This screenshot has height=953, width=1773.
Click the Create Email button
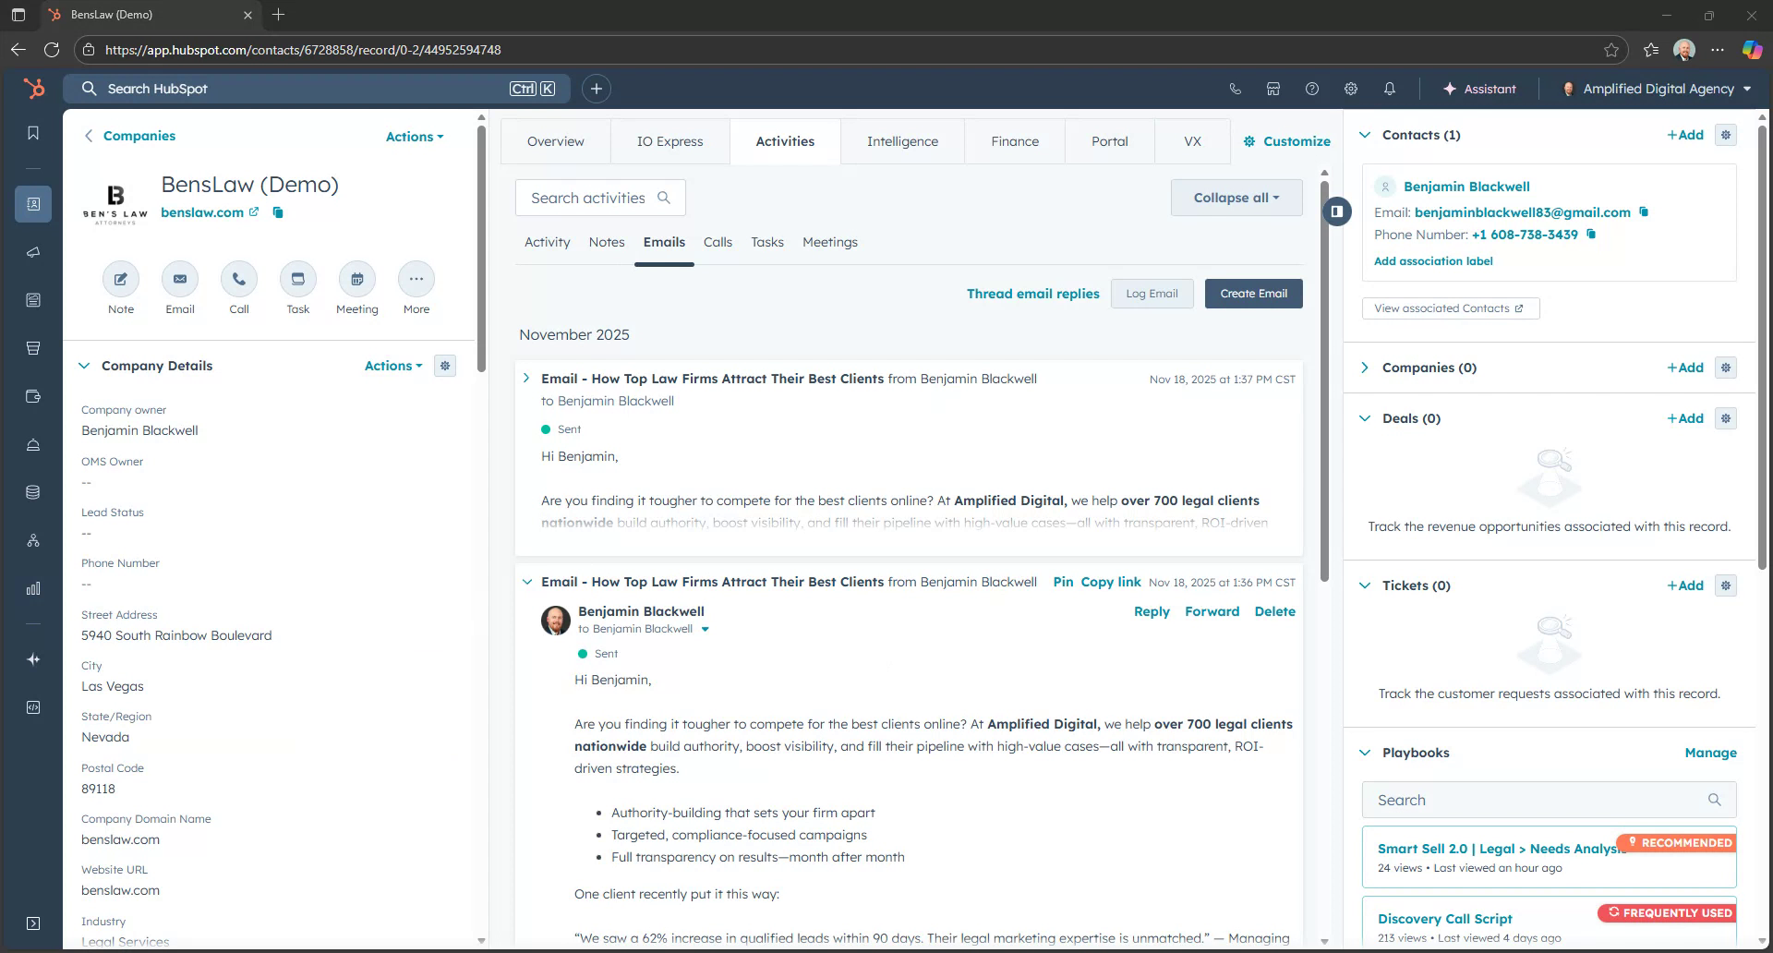(x=1253, y=293)
